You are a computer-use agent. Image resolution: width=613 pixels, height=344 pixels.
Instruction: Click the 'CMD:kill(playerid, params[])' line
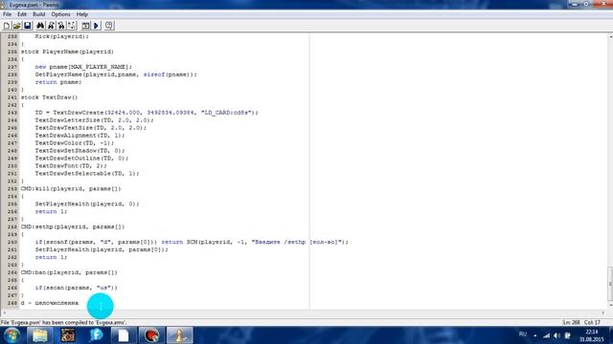click(x=71, y=188)
